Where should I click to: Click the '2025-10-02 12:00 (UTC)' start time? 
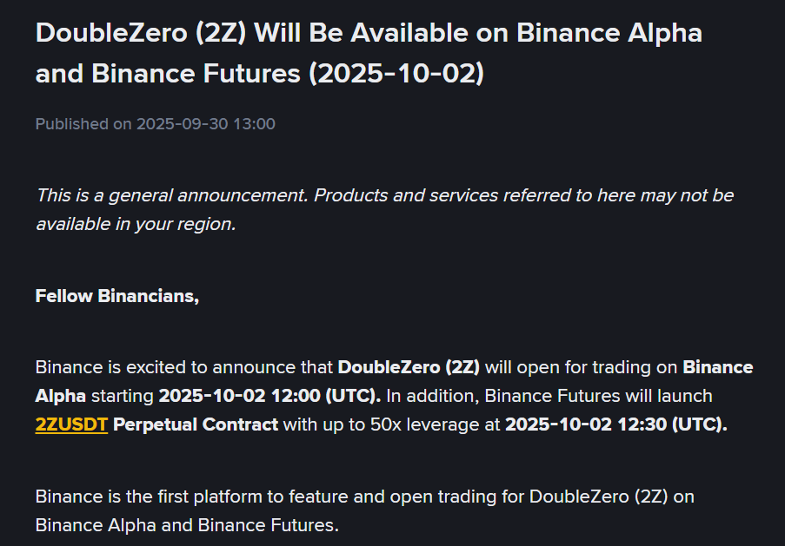[x=269, y=396]
